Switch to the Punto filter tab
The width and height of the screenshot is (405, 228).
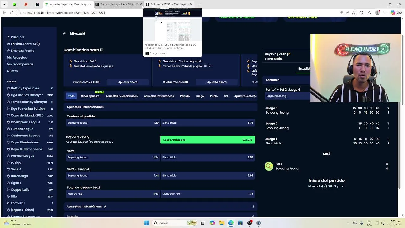(214, 96)
